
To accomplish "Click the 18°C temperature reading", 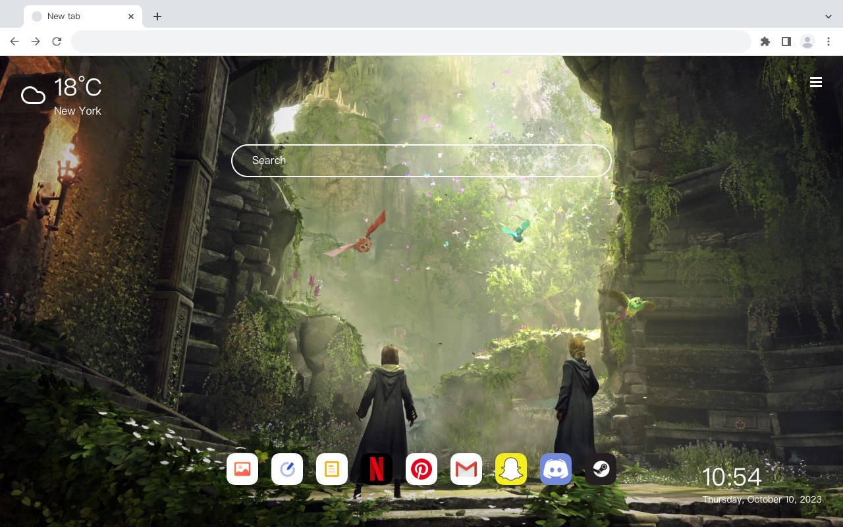I will [x=78, y=88].
